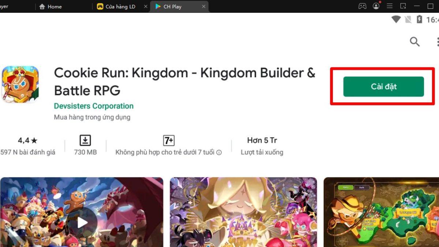Click the 7+ age rating icon
The width and height of the screenshot is (439, 247).
[169, 141]
